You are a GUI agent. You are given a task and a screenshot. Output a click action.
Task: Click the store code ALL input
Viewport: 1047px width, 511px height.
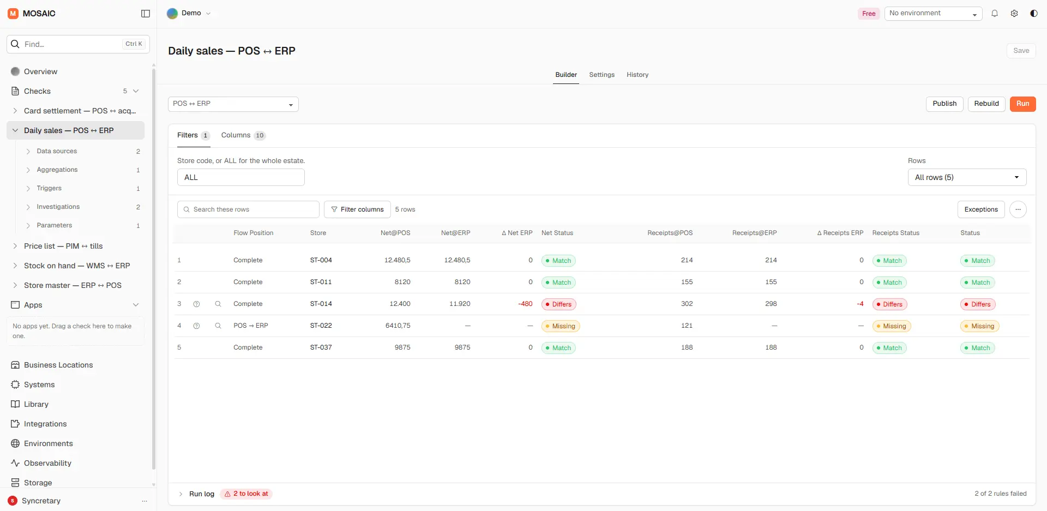(x=240, y=177)
